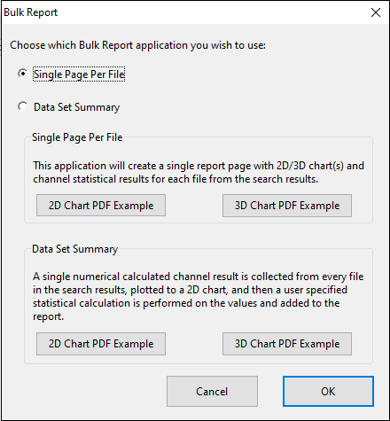Confirm selection with the OK button

click(328, 392)
